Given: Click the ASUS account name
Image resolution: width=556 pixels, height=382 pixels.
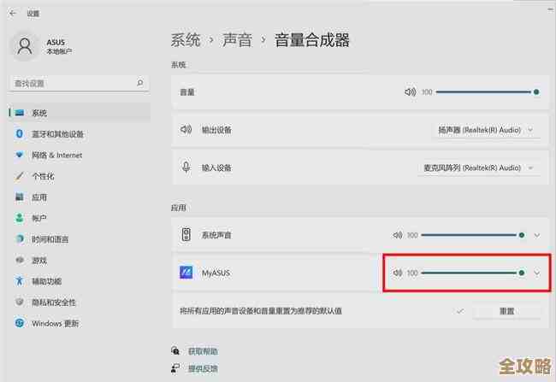Looking at the screenshot, I should (56, 42).
